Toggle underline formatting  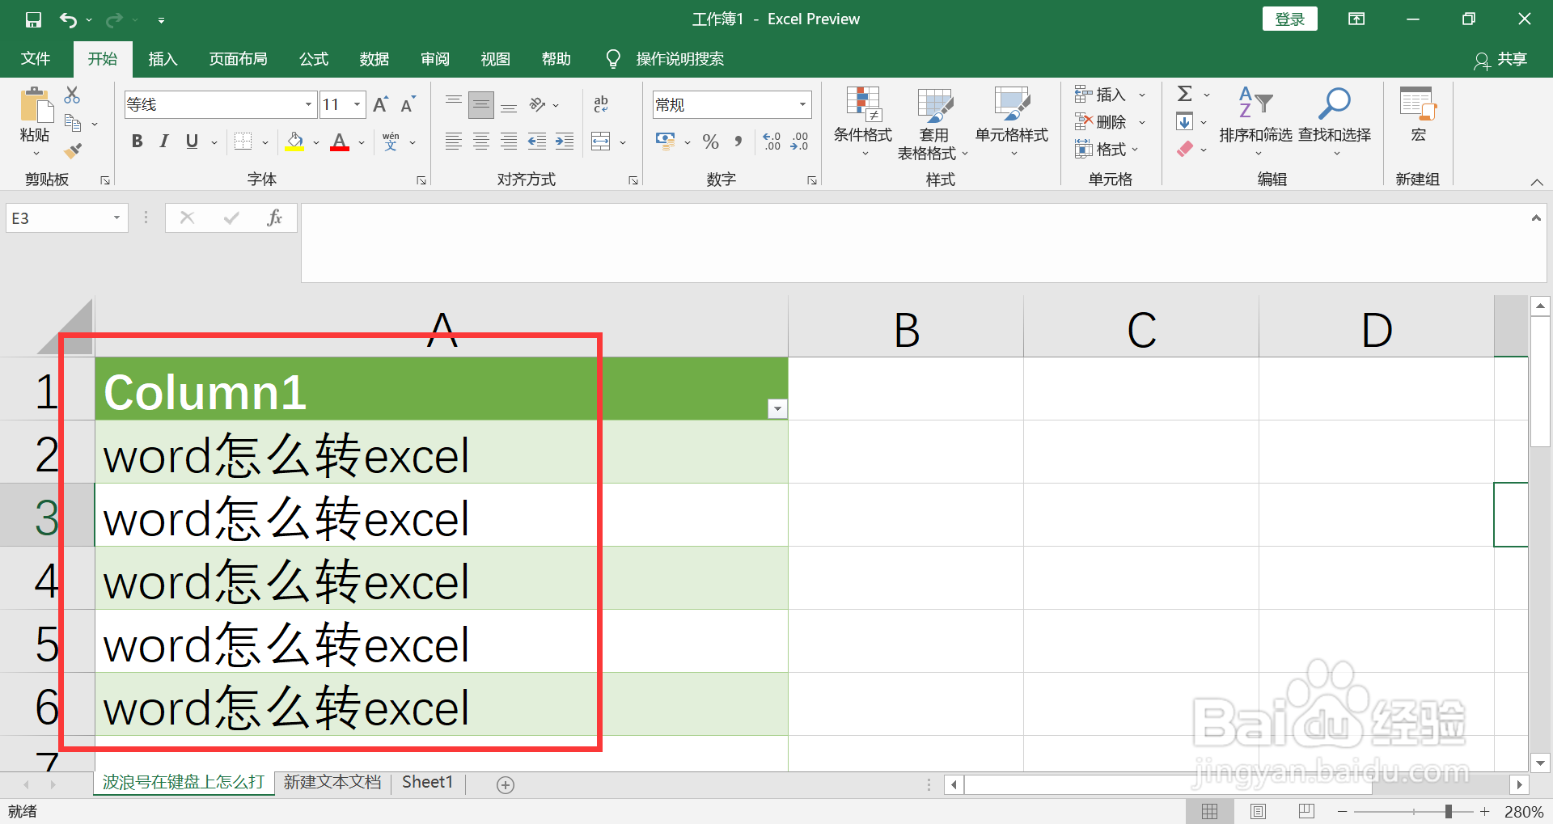click(190, 141)
